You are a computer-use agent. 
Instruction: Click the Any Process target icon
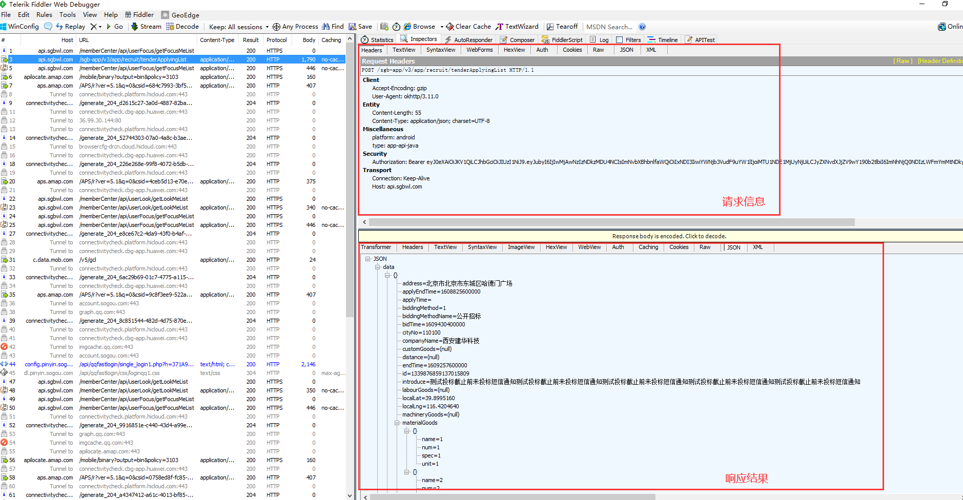click(276, 27)
